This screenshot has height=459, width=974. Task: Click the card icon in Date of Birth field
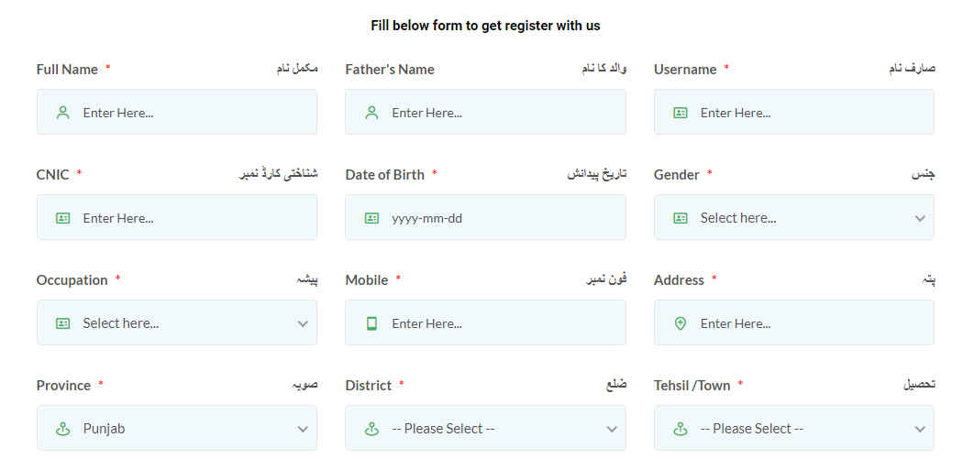tap(371, 218)
